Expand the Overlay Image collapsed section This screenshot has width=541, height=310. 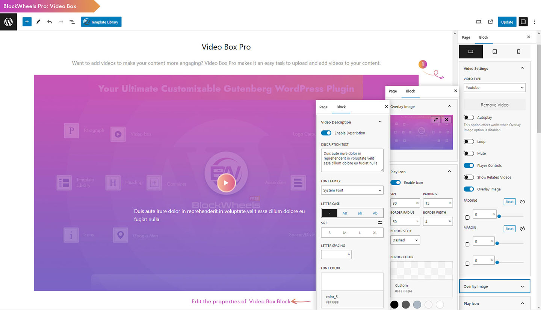tap(494, 286)
